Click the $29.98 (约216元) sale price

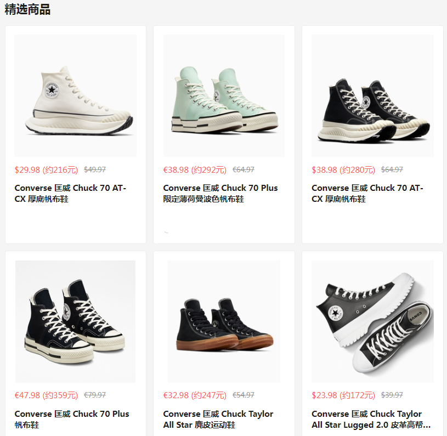click(x=46, y=170)
